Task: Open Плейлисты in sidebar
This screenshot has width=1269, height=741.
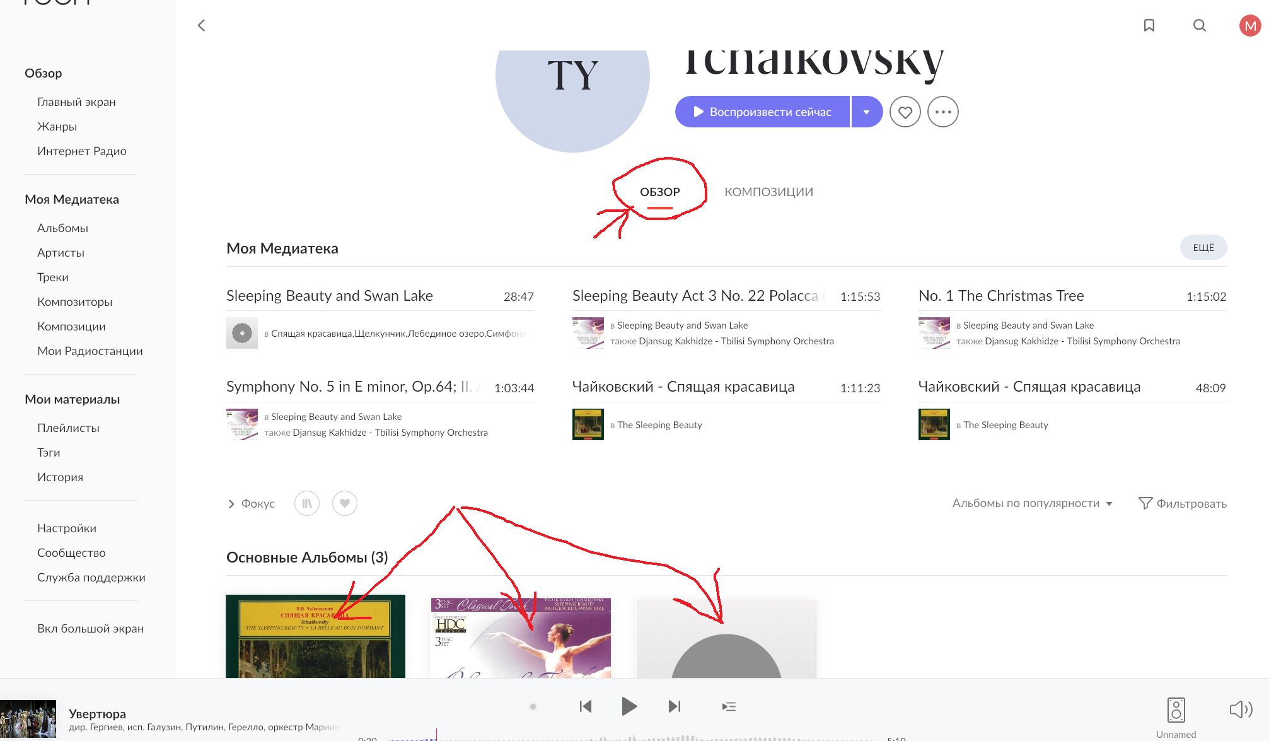Action: [68, 428]
